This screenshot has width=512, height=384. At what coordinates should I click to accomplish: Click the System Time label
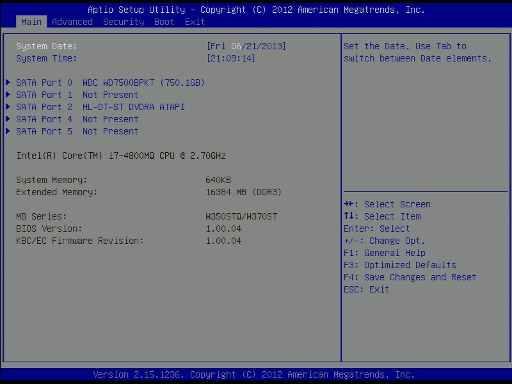46,58
